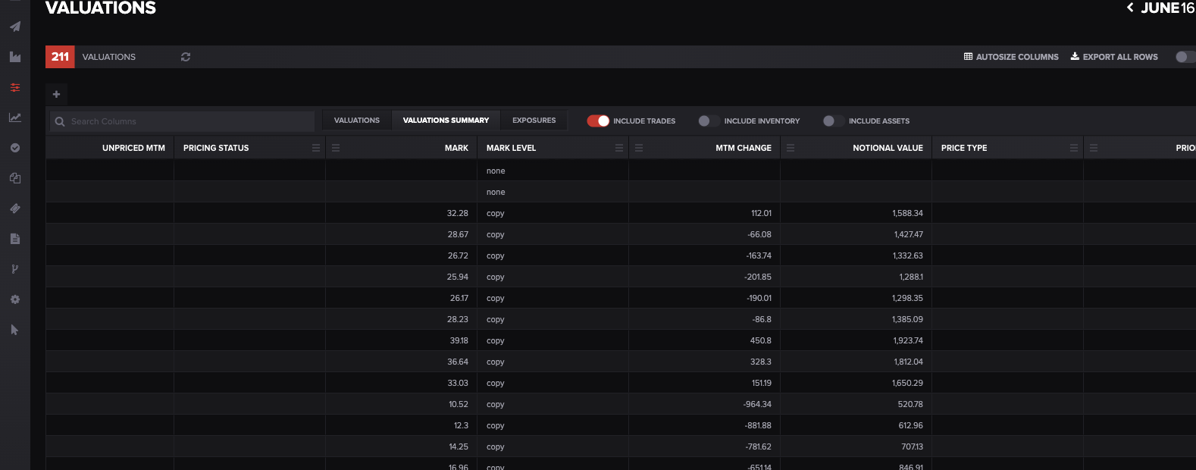The width and height of the screenshot is (1196, 470).
Task: Select mark value 28.67 cell
Action: [401, 234]
